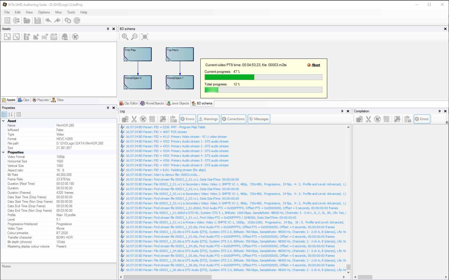Fit the BD schema to window
Viewport: 449px width, 280px height.
click(145, 37)
